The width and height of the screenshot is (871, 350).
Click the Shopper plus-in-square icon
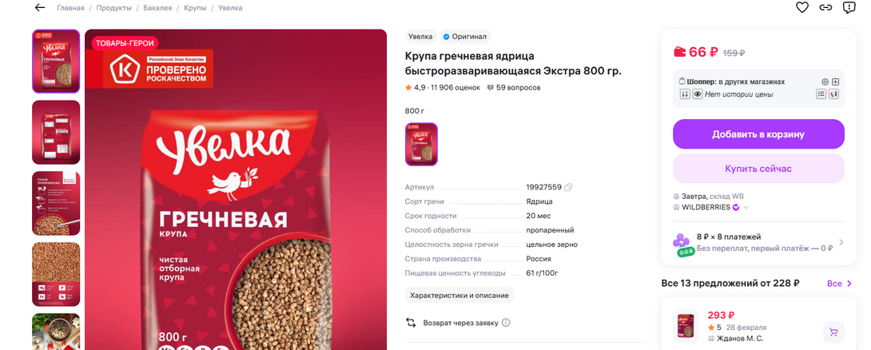coord(835,82)
